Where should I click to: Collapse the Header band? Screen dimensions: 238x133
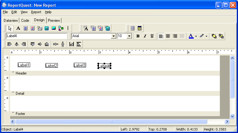(x=13, y=73)
